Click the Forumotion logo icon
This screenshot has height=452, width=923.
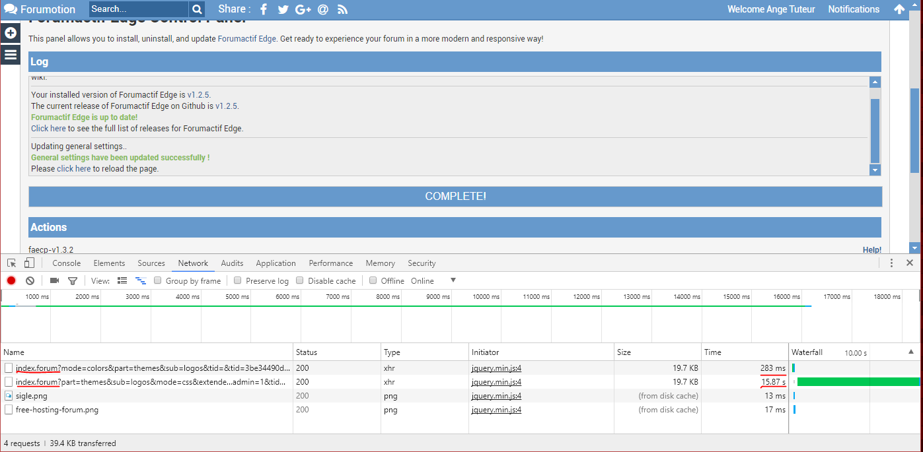pos(11,9)
